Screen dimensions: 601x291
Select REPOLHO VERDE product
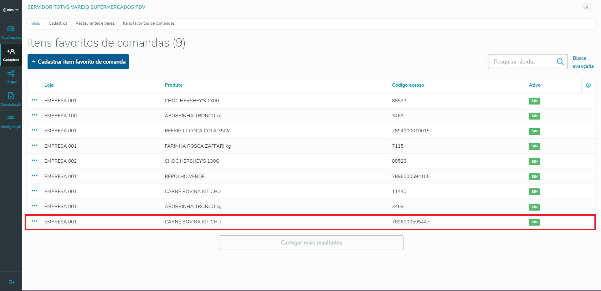[185, 176]
